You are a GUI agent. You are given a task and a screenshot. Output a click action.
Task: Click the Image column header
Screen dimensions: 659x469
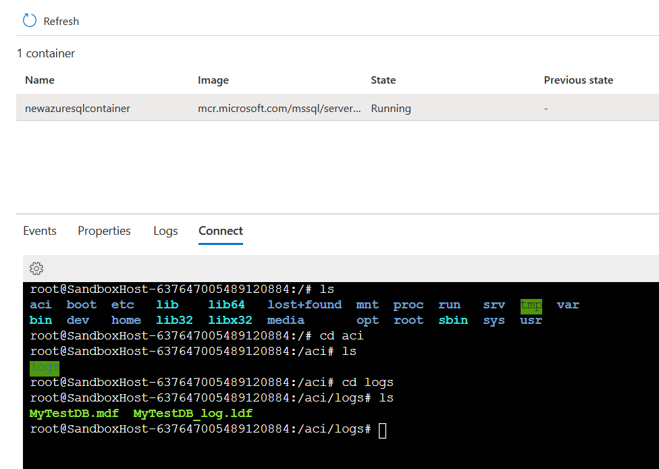coord(213,80)
